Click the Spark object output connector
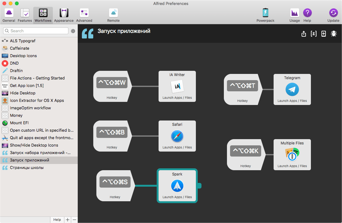 (199, 186)
